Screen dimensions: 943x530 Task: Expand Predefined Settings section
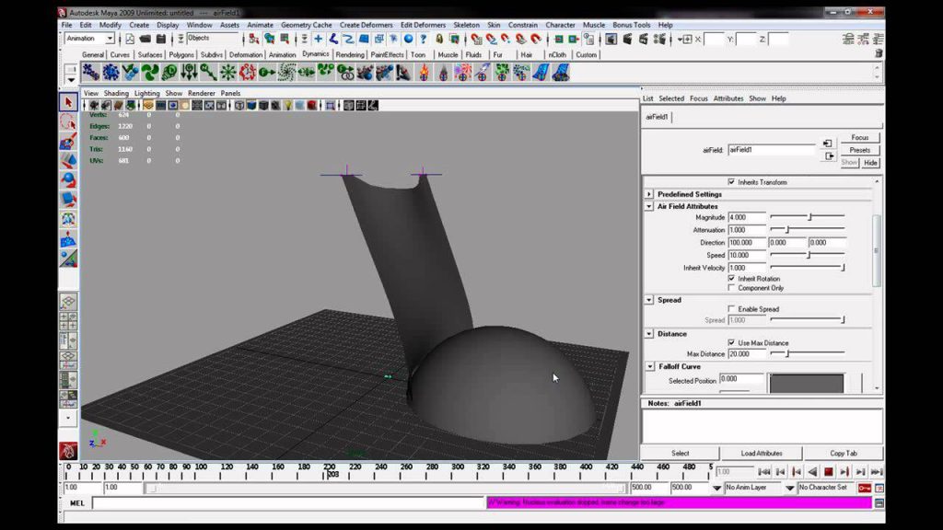tap(649, 194)
